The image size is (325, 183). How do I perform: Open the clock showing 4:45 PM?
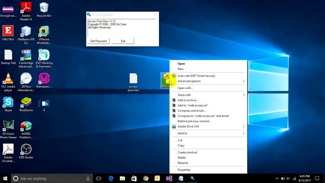tap(305, 178)
